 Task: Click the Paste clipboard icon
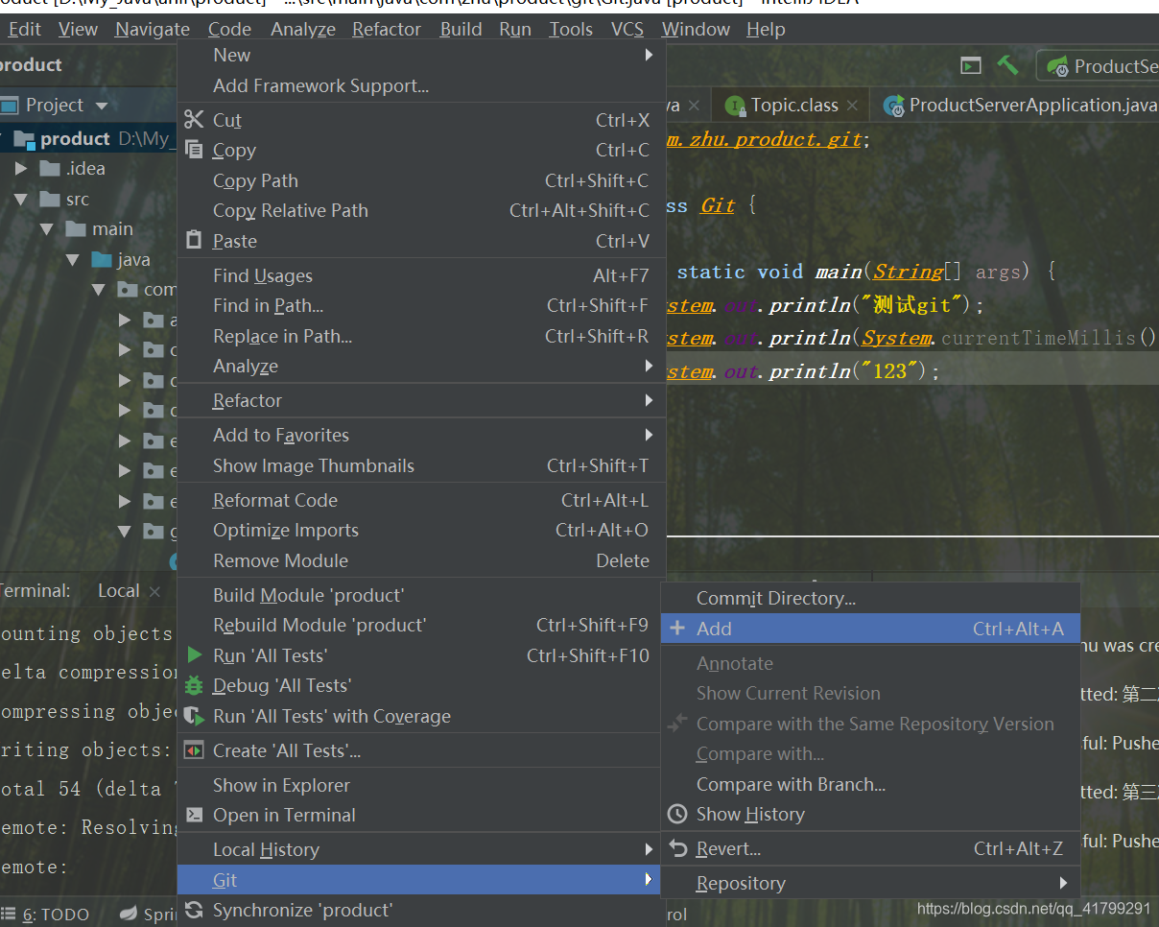(194, 241)
